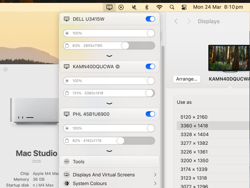Image resolution: width=250 pixels, height=188 pixels.
Task: Open the Bluetooth menu bar icon
Action: (146, 7)
